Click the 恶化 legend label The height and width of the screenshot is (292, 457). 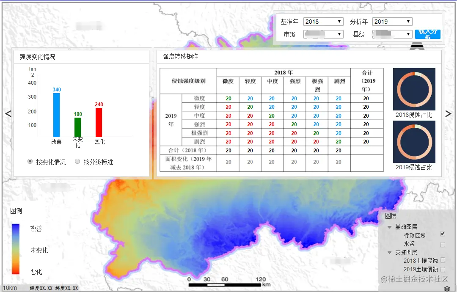pyautogui.click(x=36, y=272)
